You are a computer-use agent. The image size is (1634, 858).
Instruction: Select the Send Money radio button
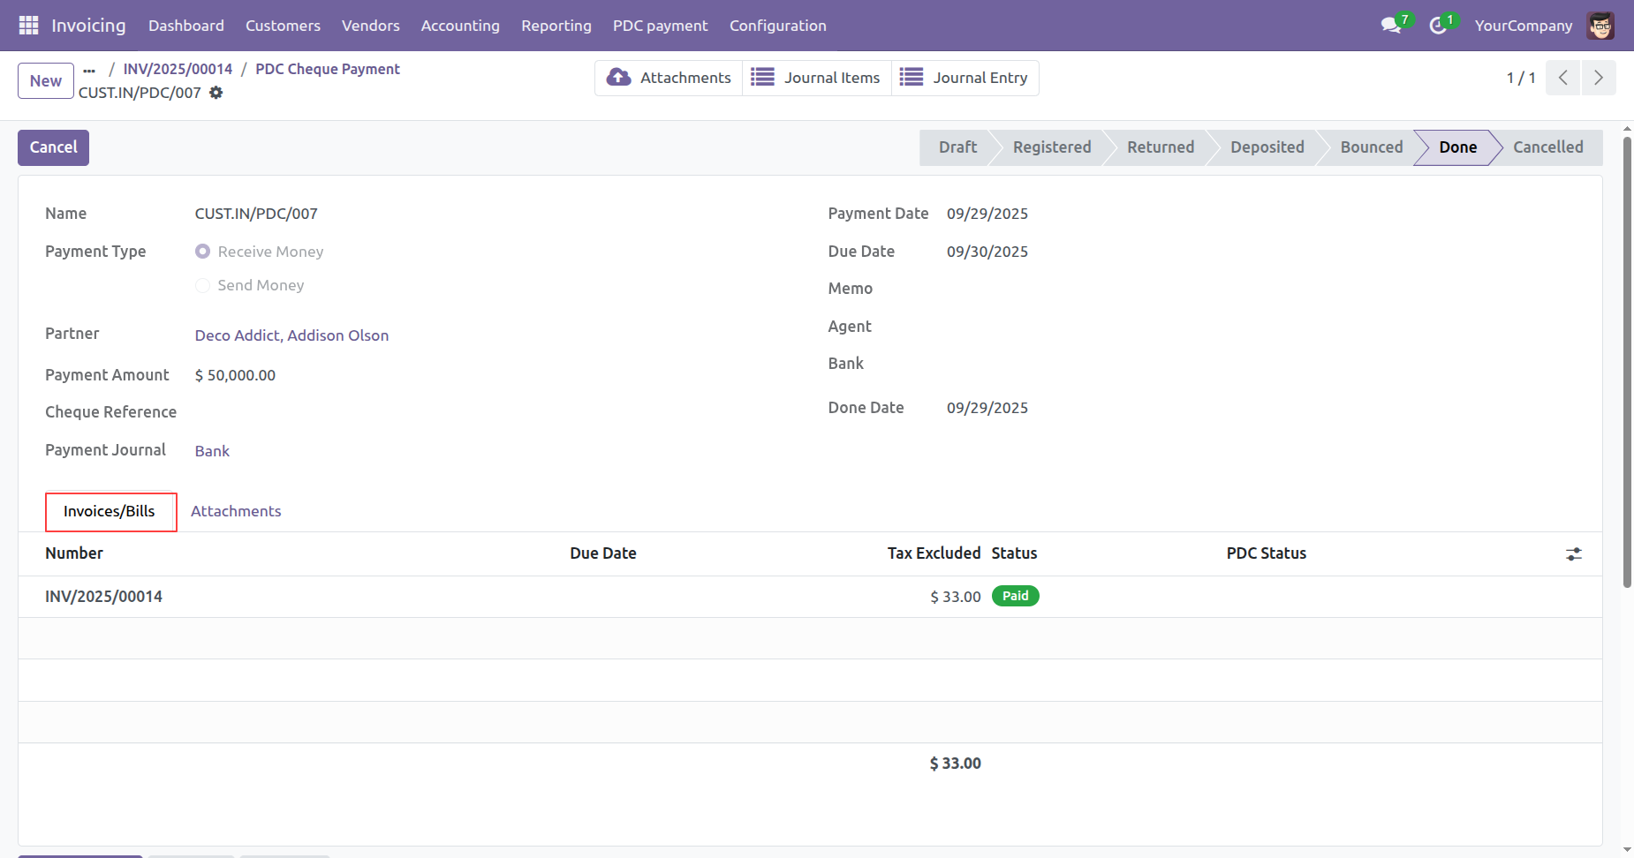point(203,285)
